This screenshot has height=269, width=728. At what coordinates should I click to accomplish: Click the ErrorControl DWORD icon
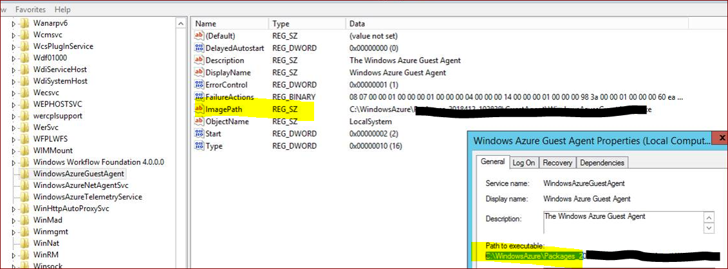[199, 85]
